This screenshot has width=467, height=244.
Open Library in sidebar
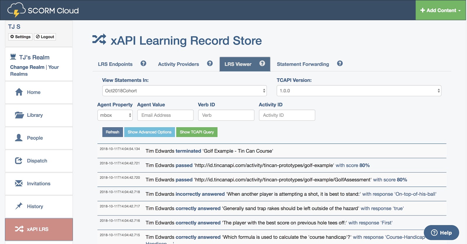click(39, 115)
